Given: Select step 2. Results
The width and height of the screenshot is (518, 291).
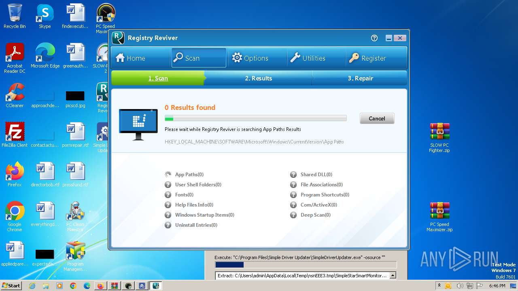Looking at the screenshot, I should [258, 78].
